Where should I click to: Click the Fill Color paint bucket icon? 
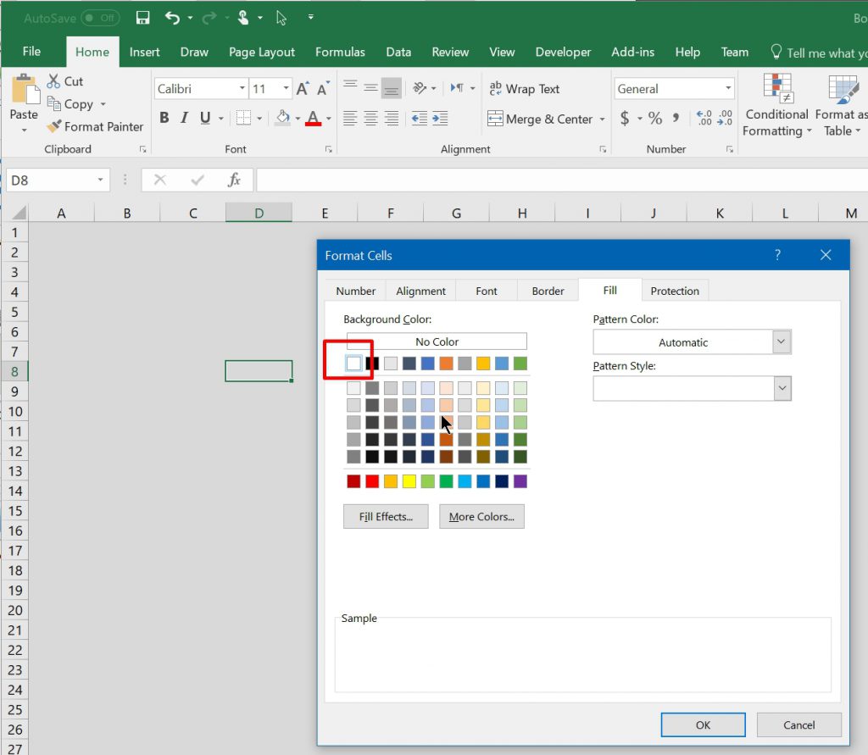point(283,117)
